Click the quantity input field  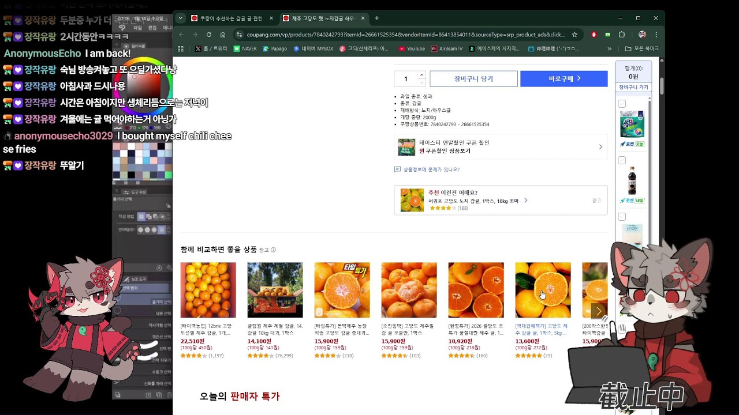(x=406, y=79)
